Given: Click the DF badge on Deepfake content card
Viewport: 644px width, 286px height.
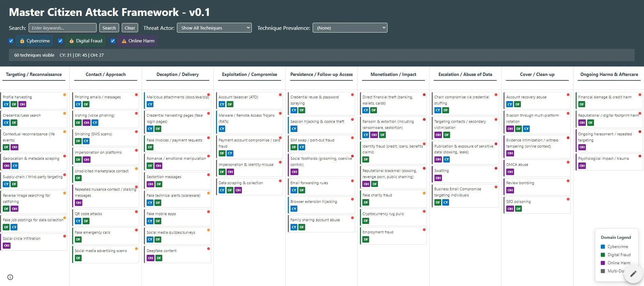Looking at the screenshot, I should [159, 258].
